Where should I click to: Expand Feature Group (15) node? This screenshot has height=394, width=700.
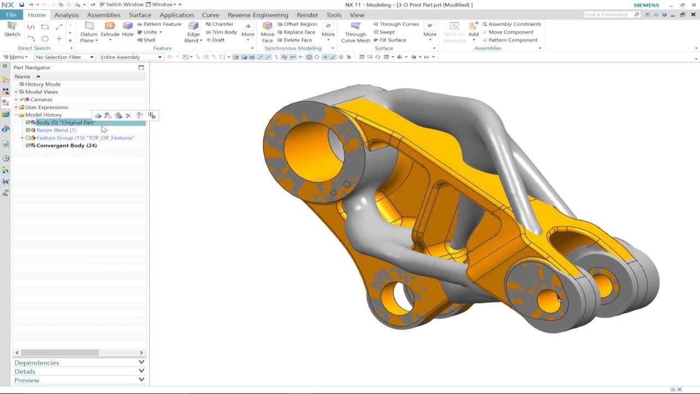pyautogui.click(x=22, y=138)
